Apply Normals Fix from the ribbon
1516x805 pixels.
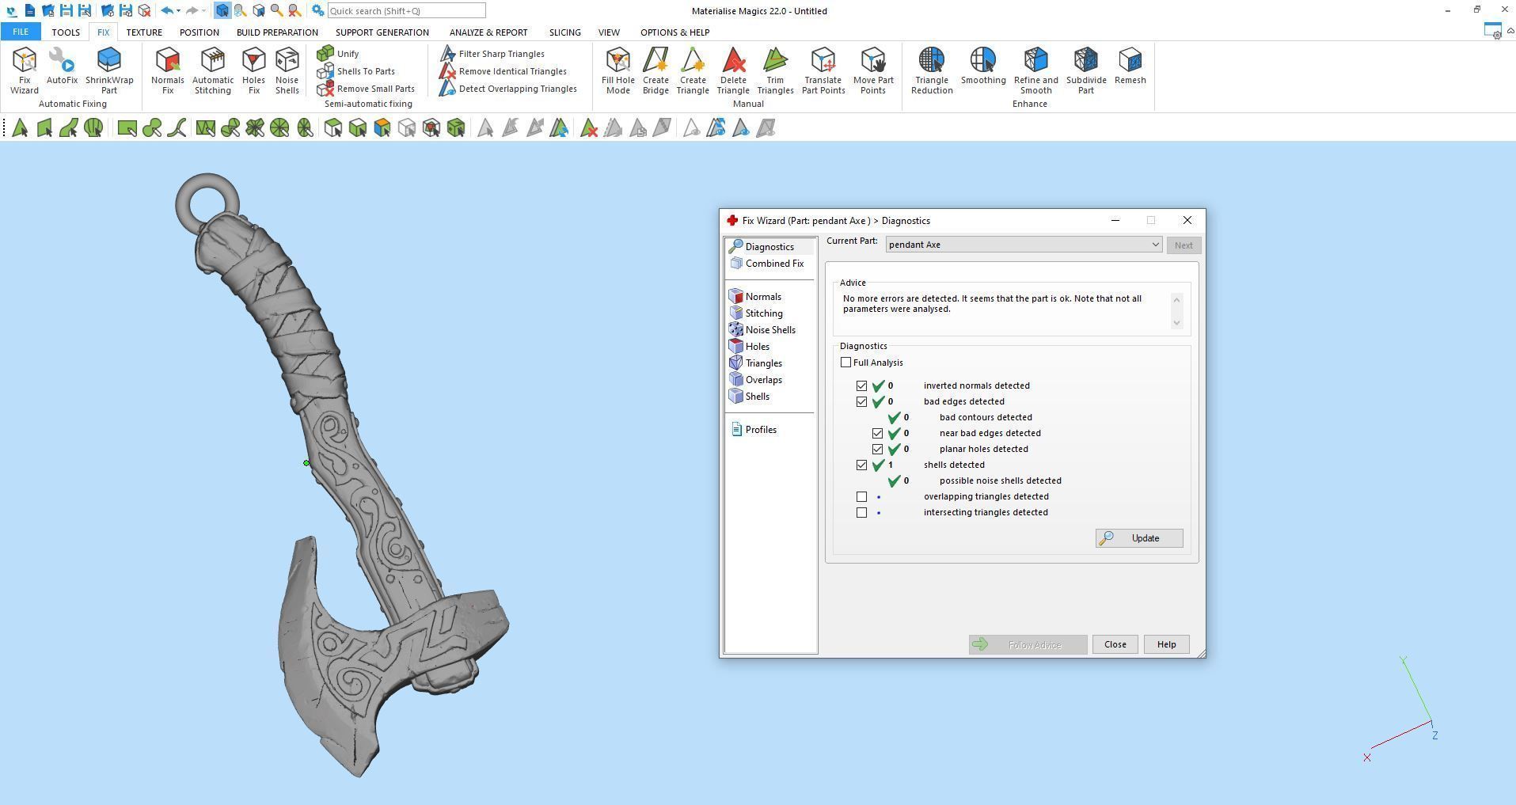(x=168, y=70)
